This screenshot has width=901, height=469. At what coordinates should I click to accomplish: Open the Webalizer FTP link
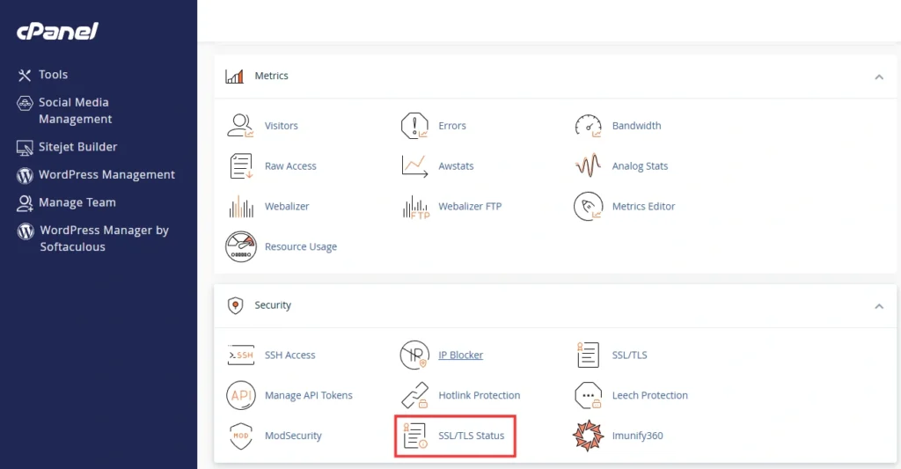(470, 206)
